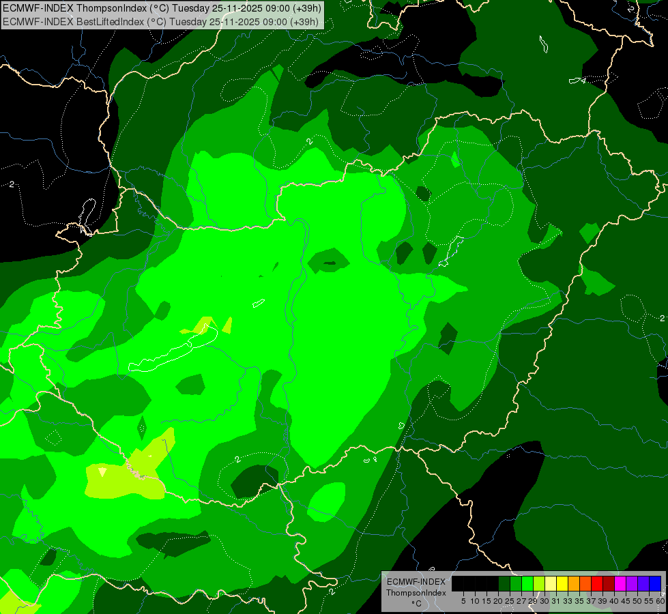This screenshot has height=614, width=668.
Task: Select the pure yellow 31–33 legend swatch
Action: pyautogui.click(x=562, y=583)
